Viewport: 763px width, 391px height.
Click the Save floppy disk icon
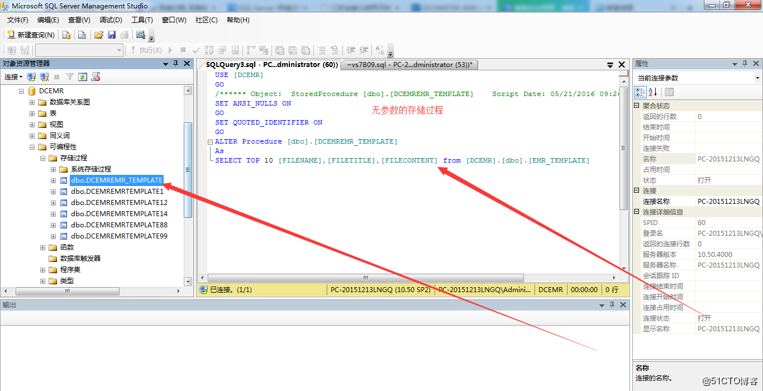112,35
